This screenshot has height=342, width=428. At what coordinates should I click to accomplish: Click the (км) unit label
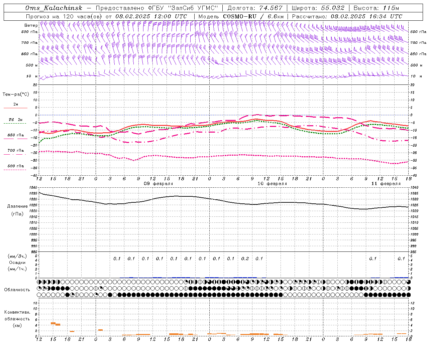[17, 325]
